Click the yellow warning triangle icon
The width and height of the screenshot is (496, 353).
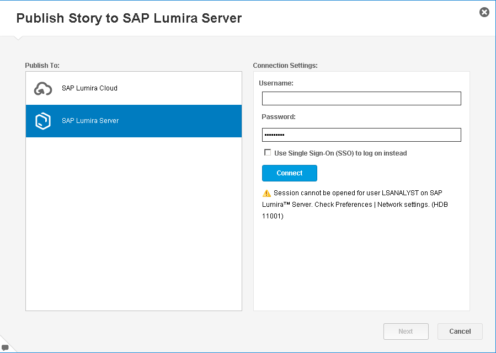[266, 193]
